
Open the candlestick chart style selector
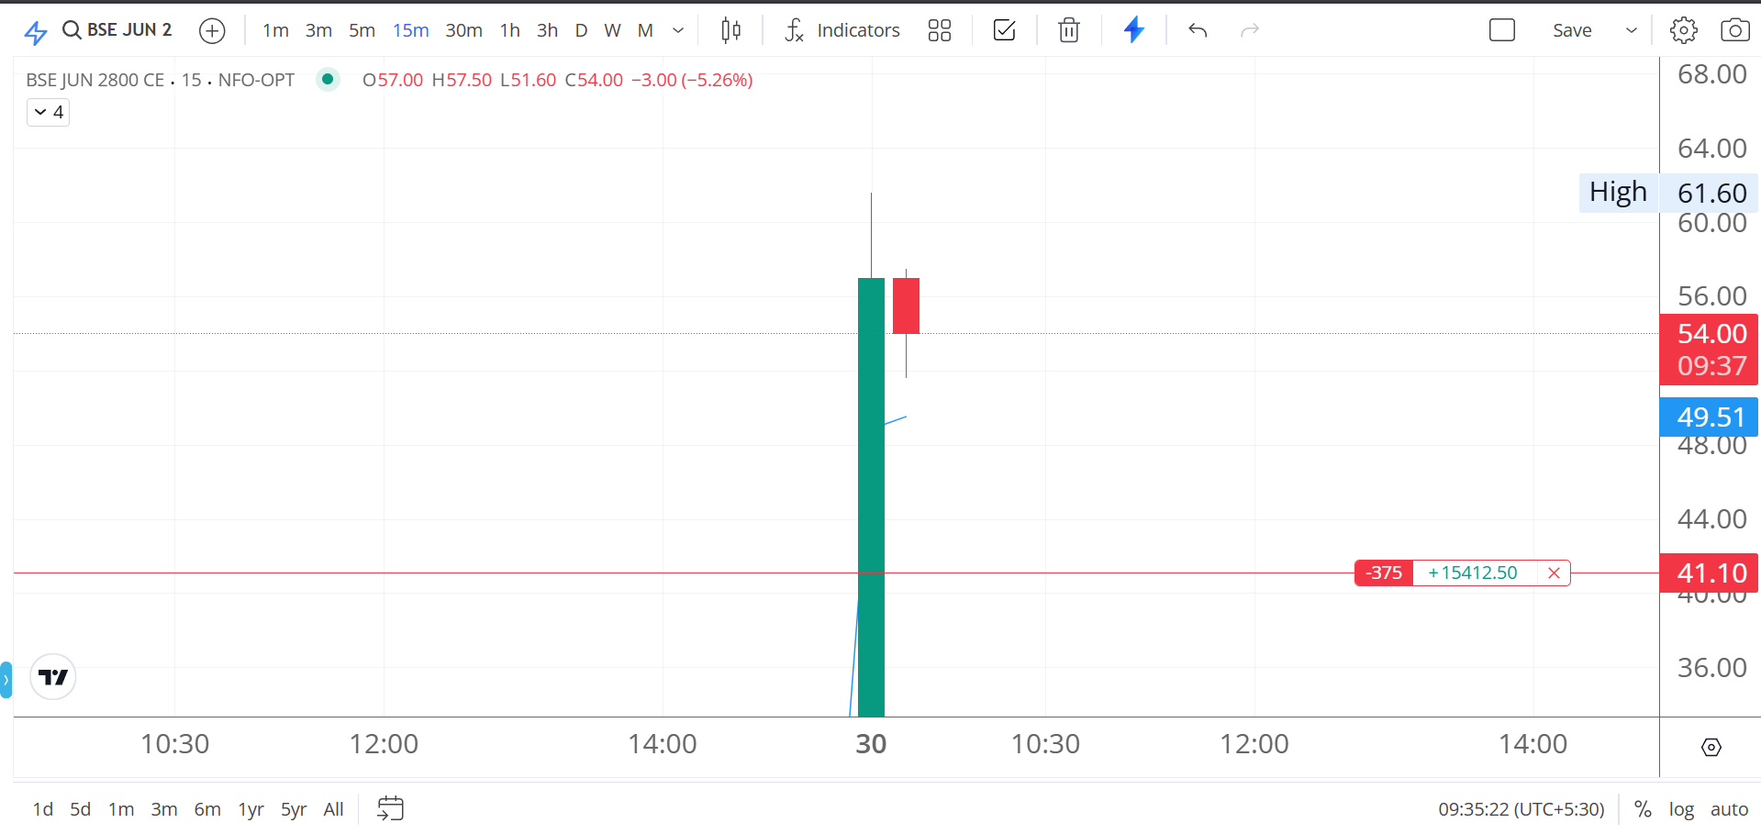[x=730, y=31]
